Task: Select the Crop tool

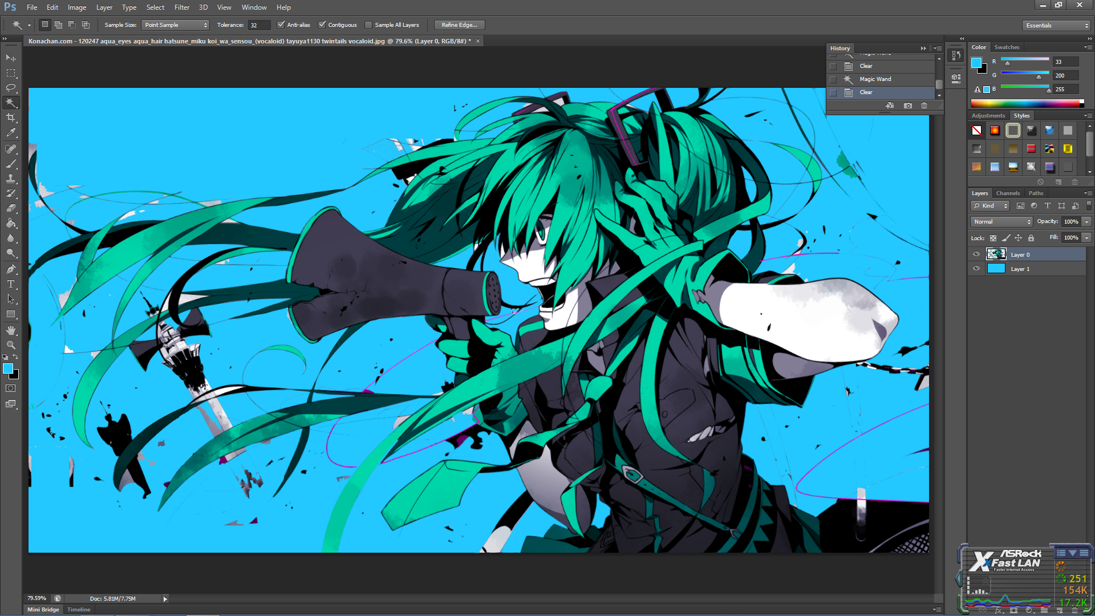Action: click(11, 117)
